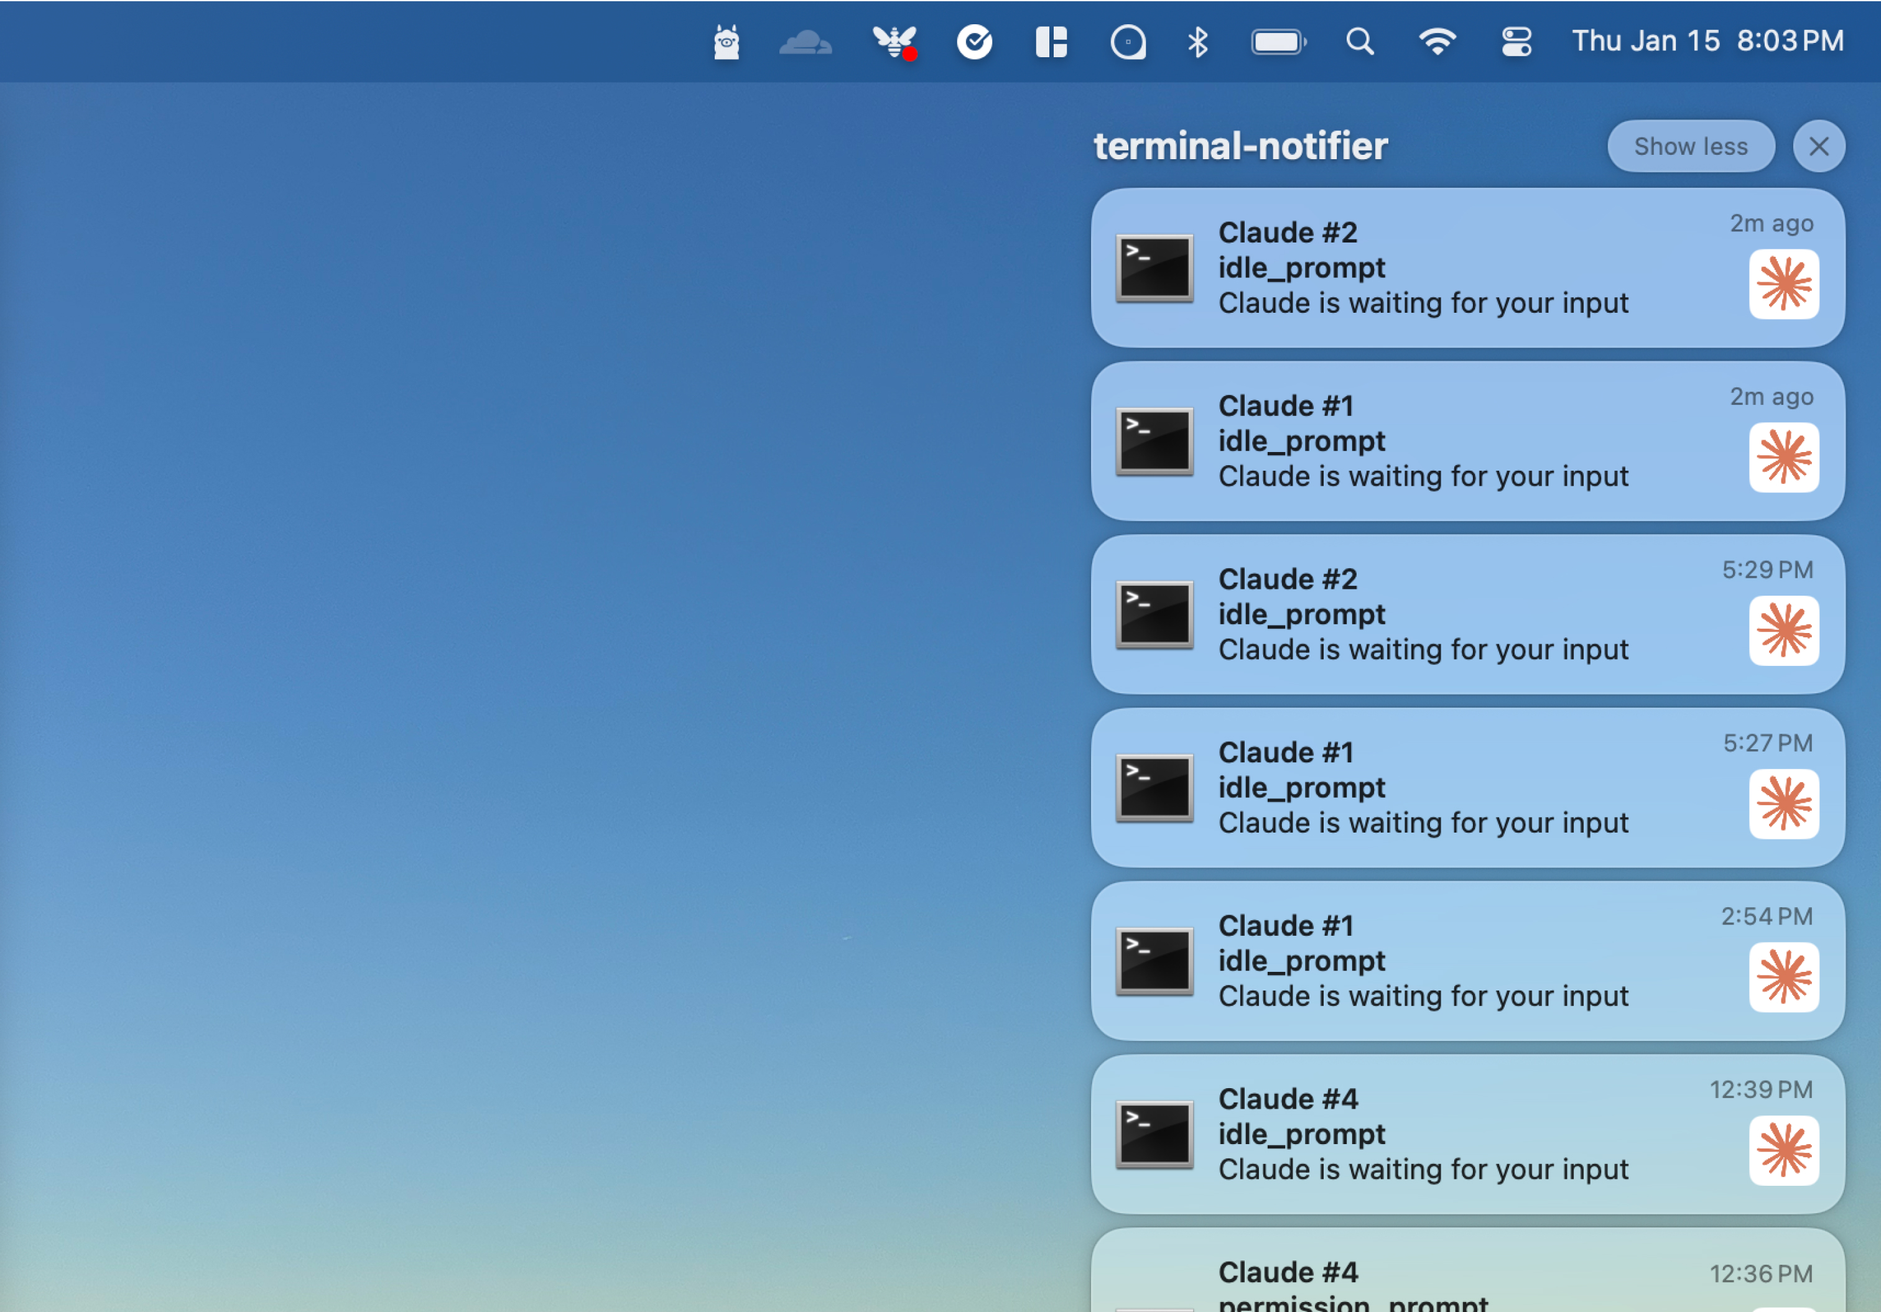1881x1312 pixels.
Task: Collapse the notification stack with Show less
Action: pyautogui.click(x=1690, y=146)
